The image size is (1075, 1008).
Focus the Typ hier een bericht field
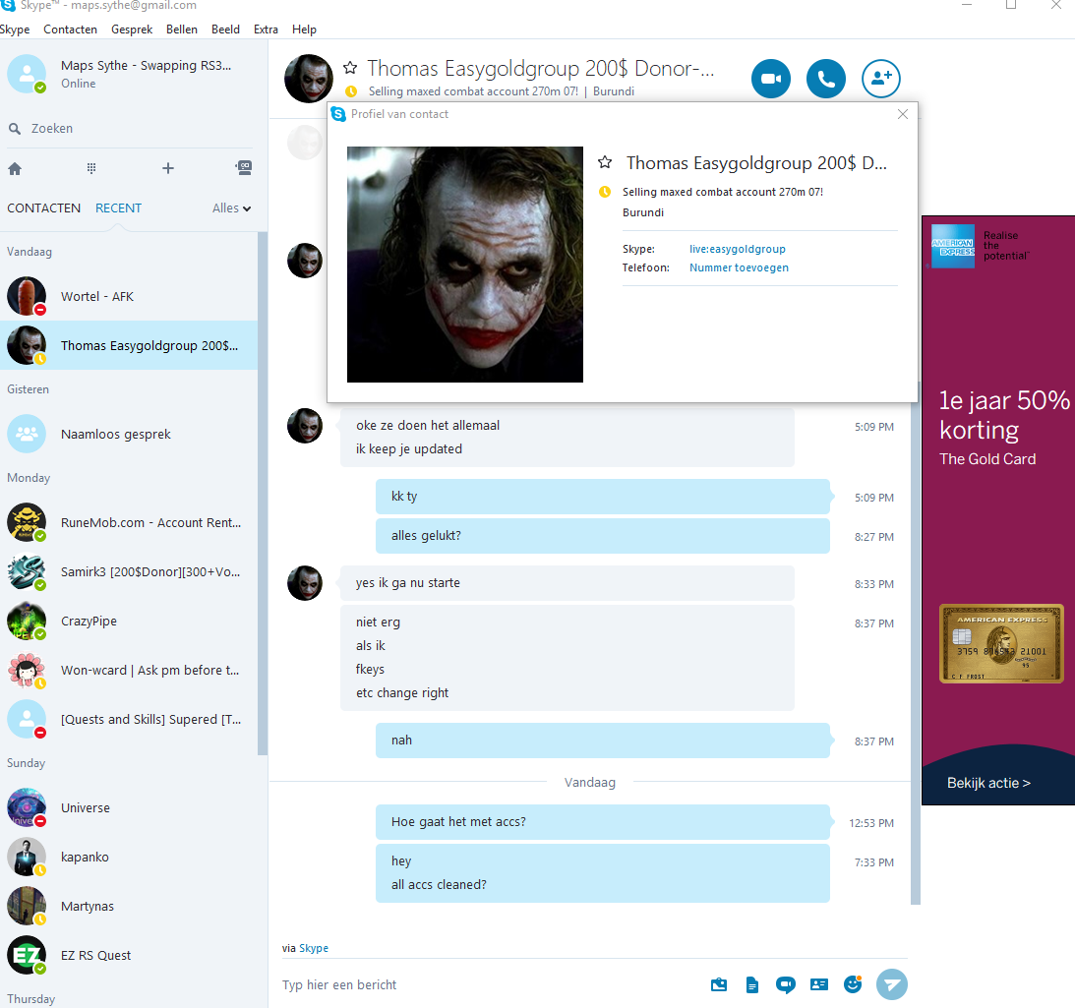[490, 984]
